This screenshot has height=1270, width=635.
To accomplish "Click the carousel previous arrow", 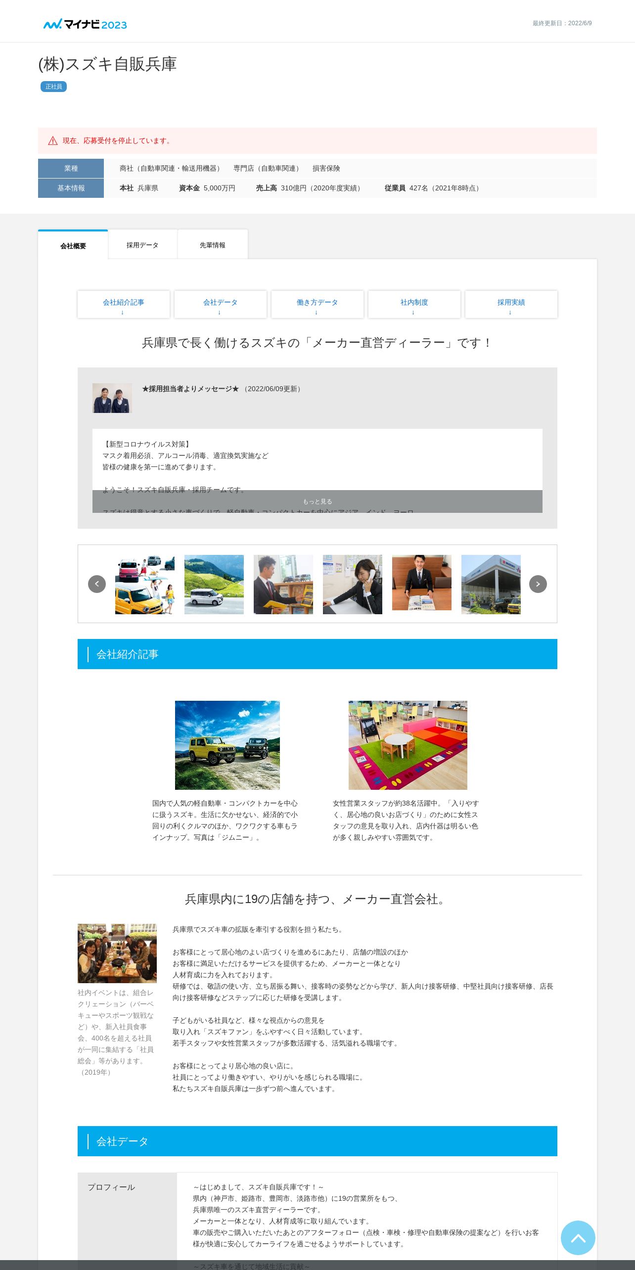I will 97,584.
